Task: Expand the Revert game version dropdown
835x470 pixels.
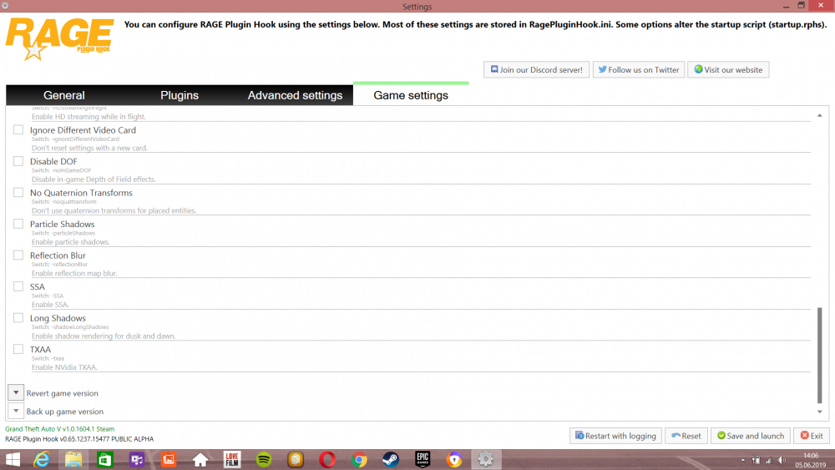Action: [16, 393]
